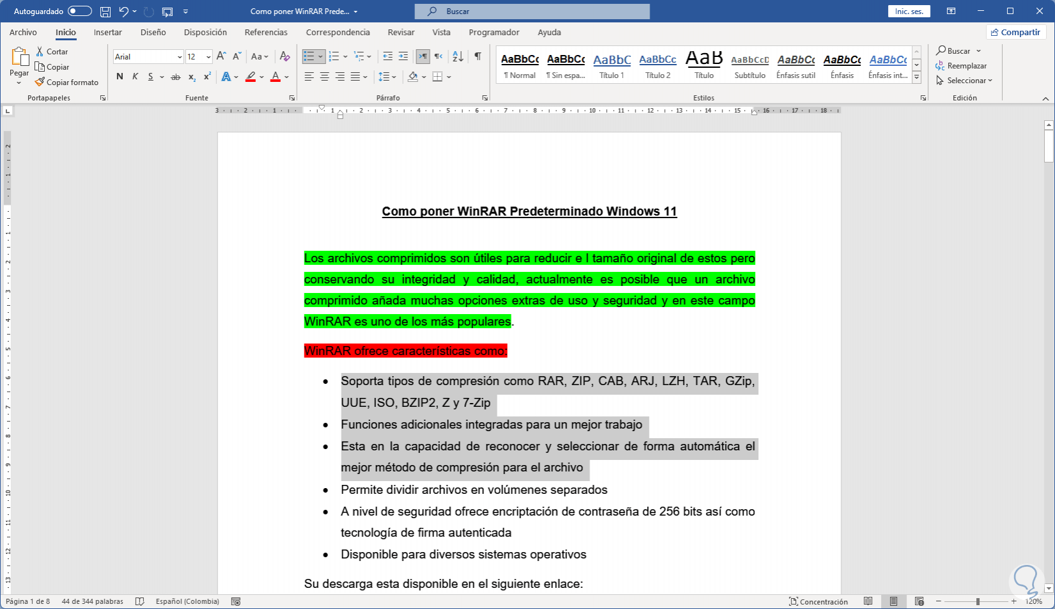Image resolution: width=1055 pixels, height=609 pixels.
Task: Expand the numbering list dropdown
Action: click(345, 56)
